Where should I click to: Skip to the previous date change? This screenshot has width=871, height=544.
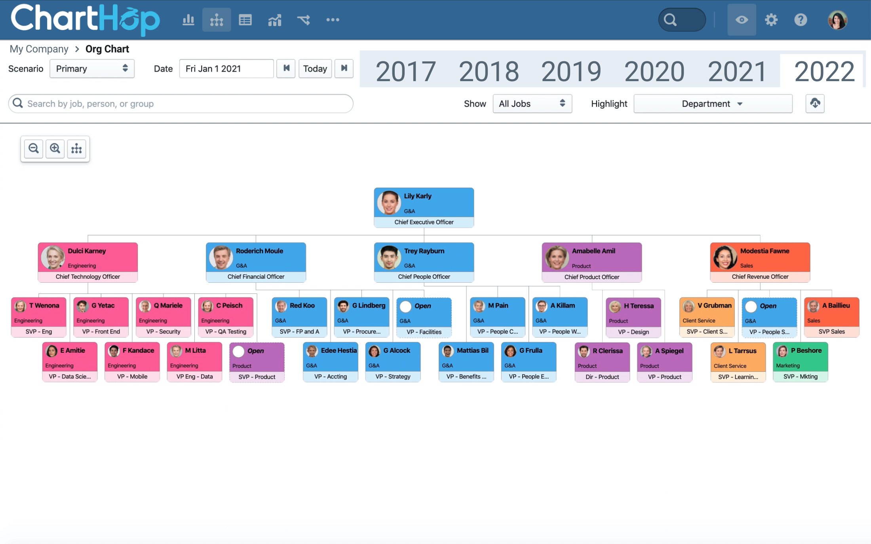286,69
